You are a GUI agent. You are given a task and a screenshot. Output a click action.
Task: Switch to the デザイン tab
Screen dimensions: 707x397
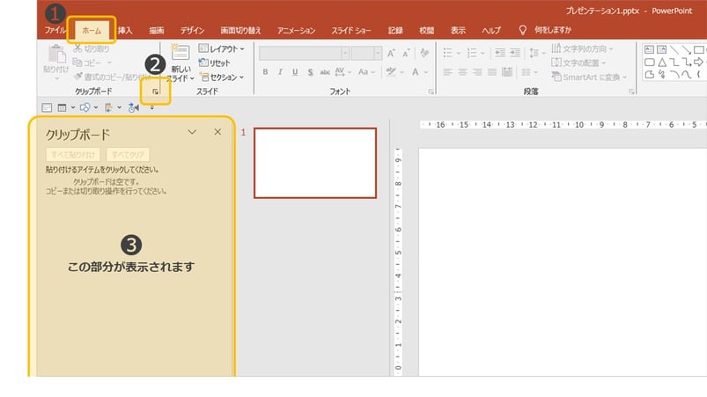192,30
